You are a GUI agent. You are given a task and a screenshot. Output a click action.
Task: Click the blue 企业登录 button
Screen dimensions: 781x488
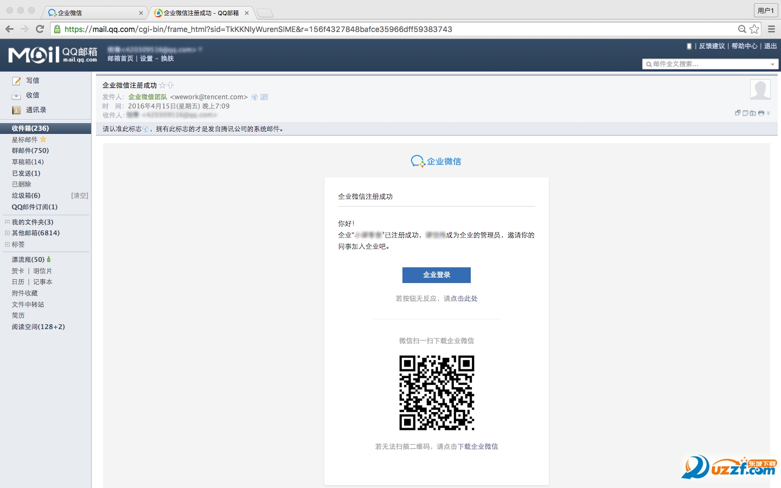pyautogui.click(x=437, y=275)
